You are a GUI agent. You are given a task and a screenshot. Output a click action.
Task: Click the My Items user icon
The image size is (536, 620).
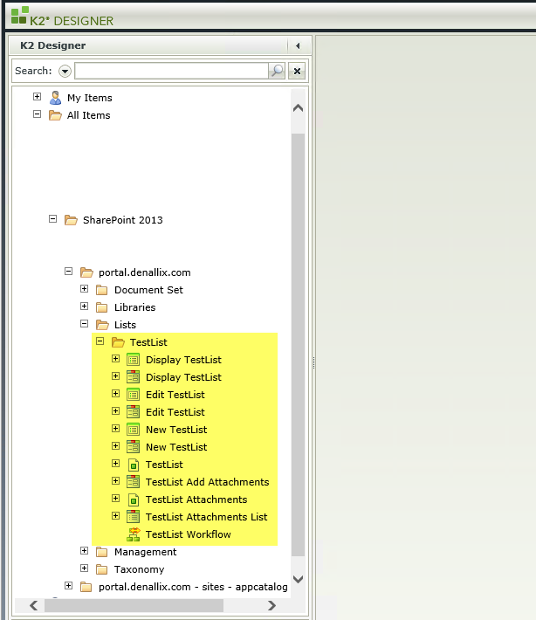pyautogui.click(x=55, y=98)
